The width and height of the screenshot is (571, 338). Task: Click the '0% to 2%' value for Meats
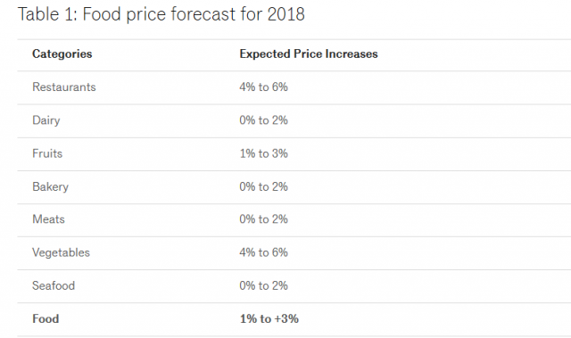(263, 219)
